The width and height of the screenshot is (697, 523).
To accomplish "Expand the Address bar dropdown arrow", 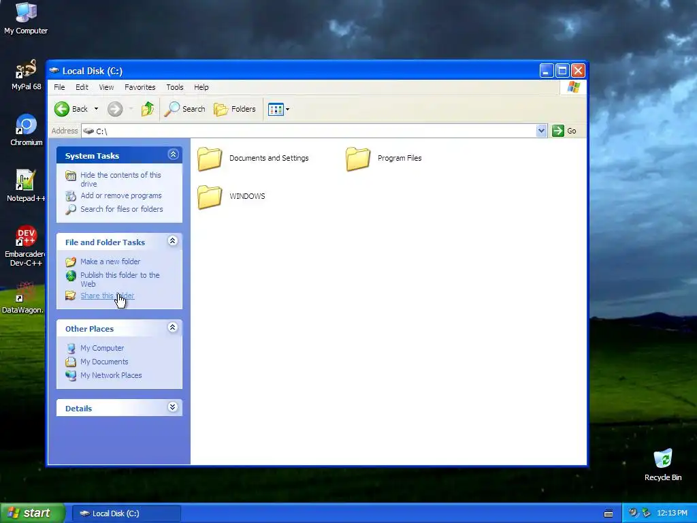I will point(541,131).
